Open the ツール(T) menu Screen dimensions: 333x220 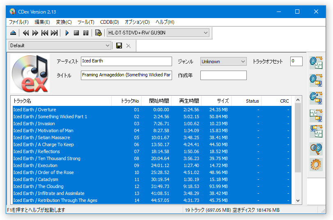[x=86, y=22]
